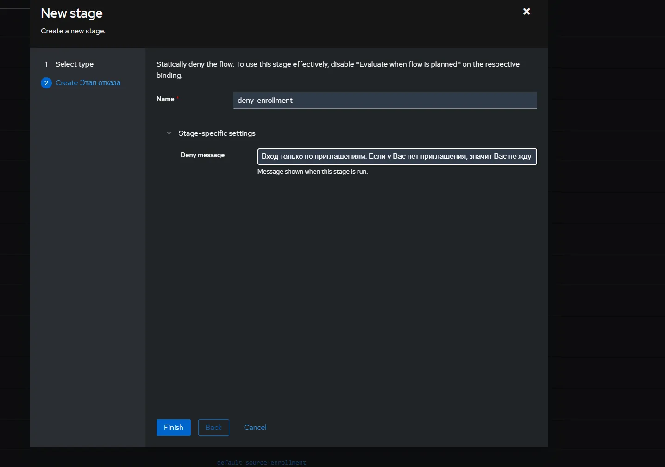Click the red required asterisk by Name
The width and height of the screenshot is (665, 467).
[x=178, y=98]
